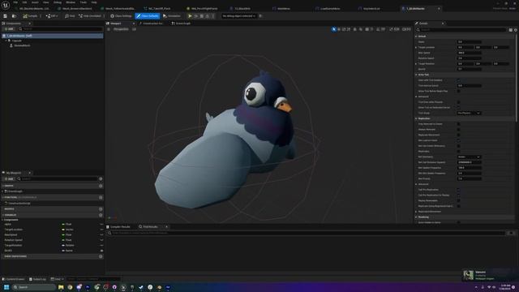519x292 pixels.
Task: Add a new graph with plus icon
Action: coord(101,186)
